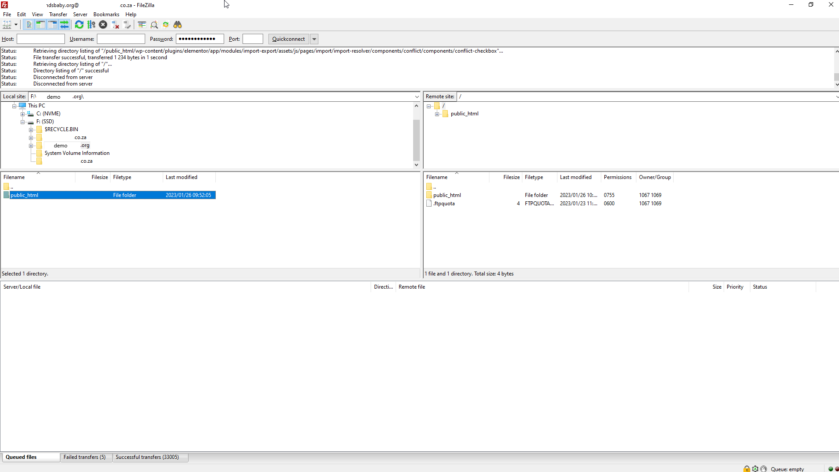Sort local files by Last modified
The width and height of the screenshot is (839, 472).
(189, 177)
